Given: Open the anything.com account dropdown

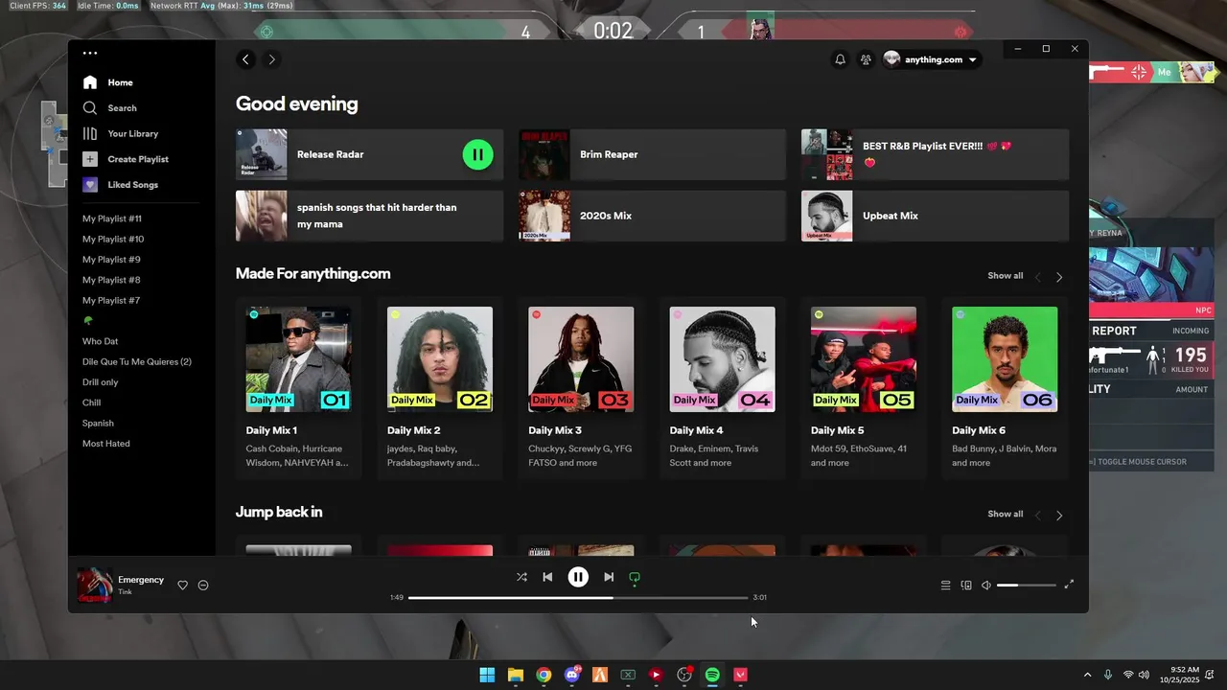Looking at the screenshot, I should point(931,59).
